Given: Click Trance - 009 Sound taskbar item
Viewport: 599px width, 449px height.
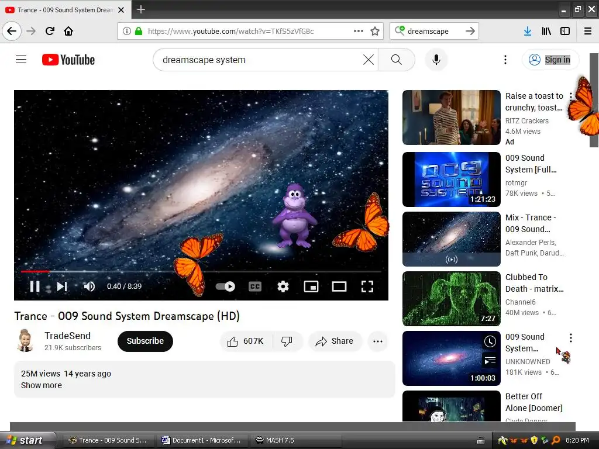Looking at the screenshot, I should click(x=108, y=440).
